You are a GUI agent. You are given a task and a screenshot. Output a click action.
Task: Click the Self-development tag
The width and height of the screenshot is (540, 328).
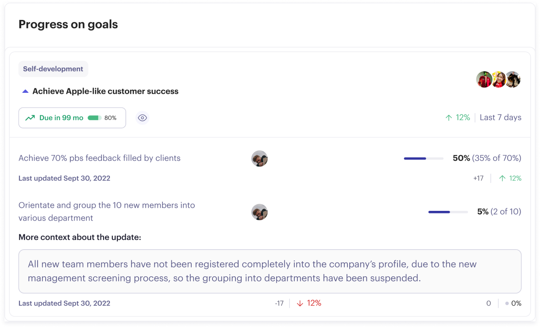click(x=53, y=69)
